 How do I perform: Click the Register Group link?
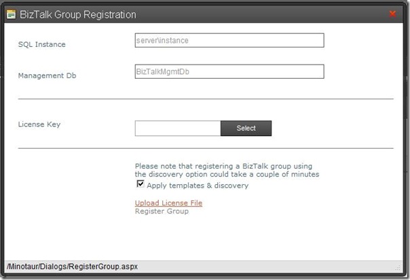[162, 211]
